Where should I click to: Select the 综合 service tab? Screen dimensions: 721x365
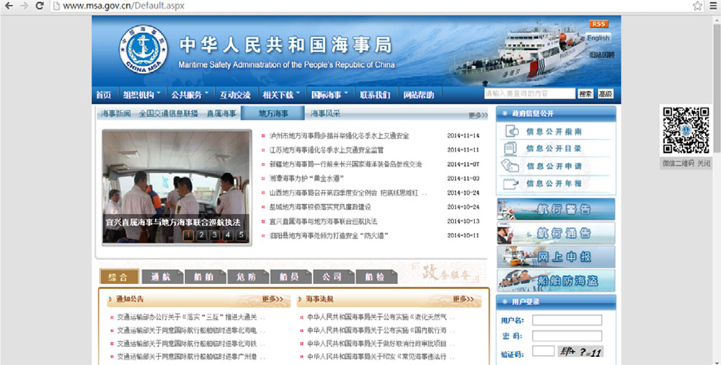pyautogui.click(x=119, y=276)
